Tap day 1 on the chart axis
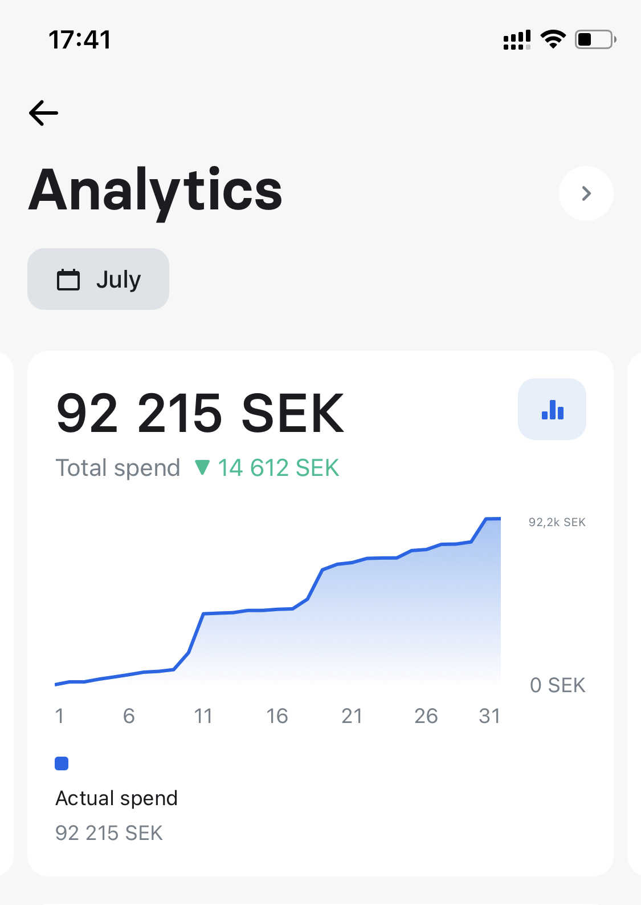Screen dimensions: 641x905 [59, 716]
